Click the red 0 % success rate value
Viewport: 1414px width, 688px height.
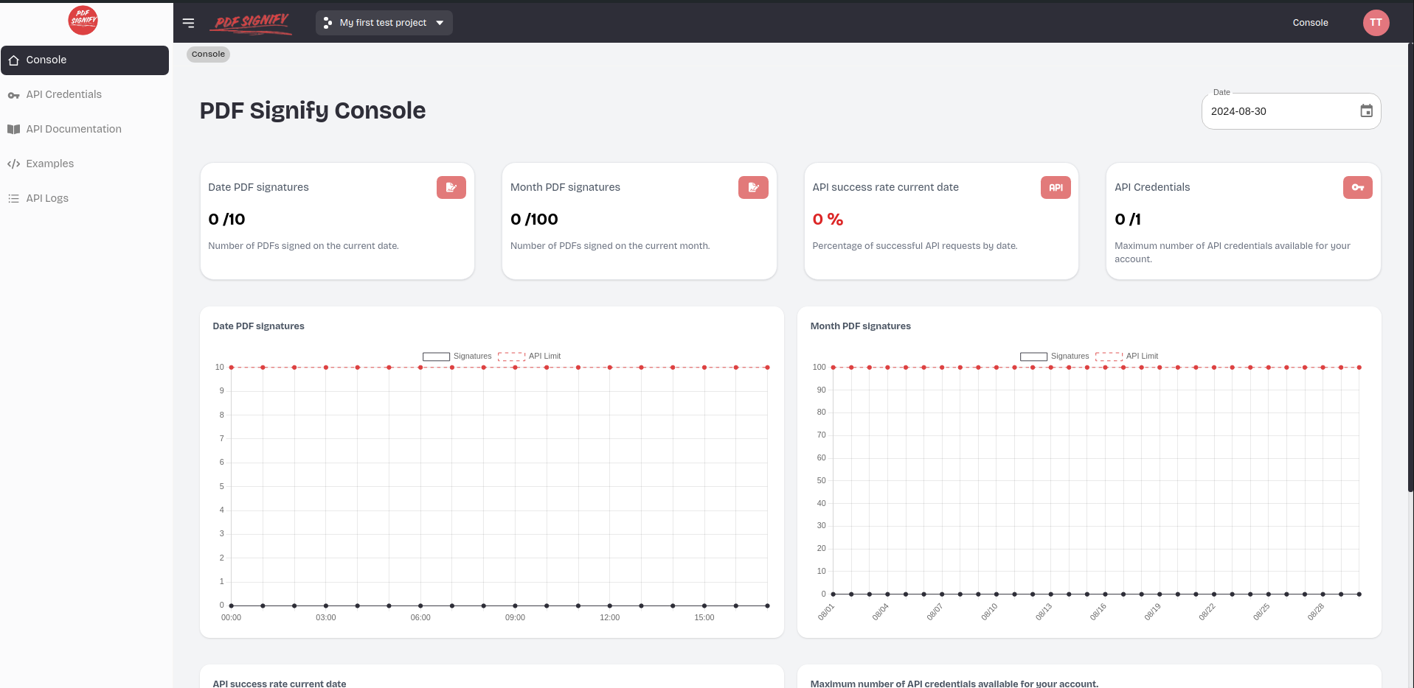pos(828,220)
